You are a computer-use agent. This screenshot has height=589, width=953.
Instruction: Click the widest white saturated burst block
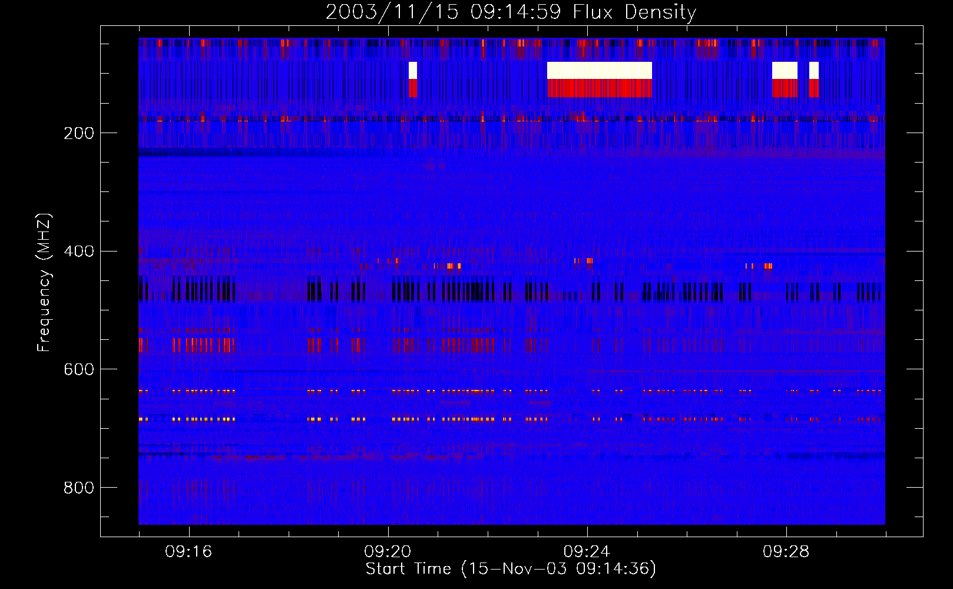point(600,71)
